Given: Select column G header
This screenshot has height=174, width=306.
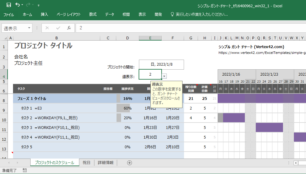Looking at the screenshot, I should (191, 38).
